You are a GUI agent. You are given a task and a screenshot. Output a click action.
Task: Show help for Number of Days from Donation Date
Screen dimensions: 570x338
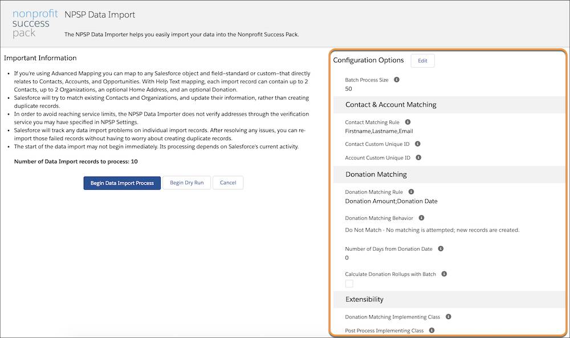click(x=441, y=249)
